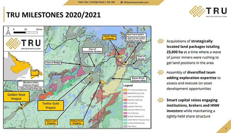The width and height of the screenshot is (231, 133).
Task: Click the slide page number 7
Action: [226, 129]
